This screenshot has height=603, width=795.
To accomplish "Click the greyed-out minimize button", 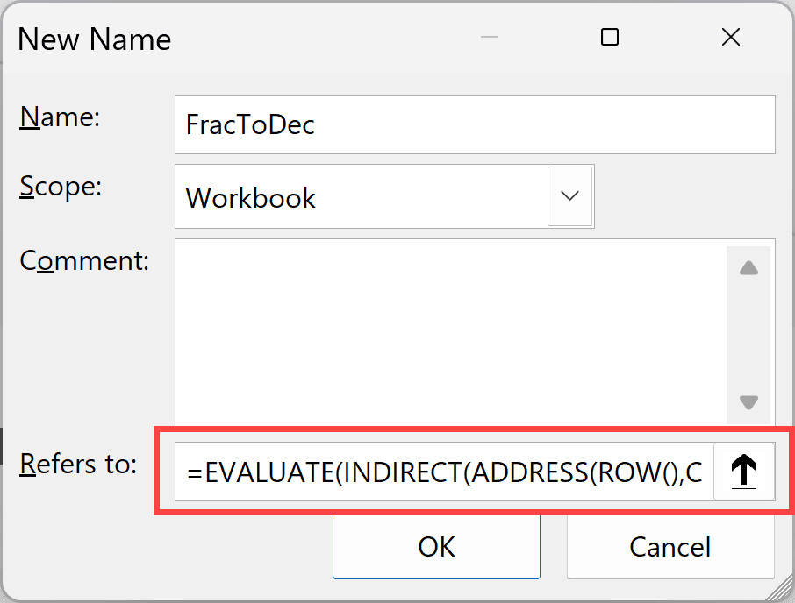I will point(489,38).
